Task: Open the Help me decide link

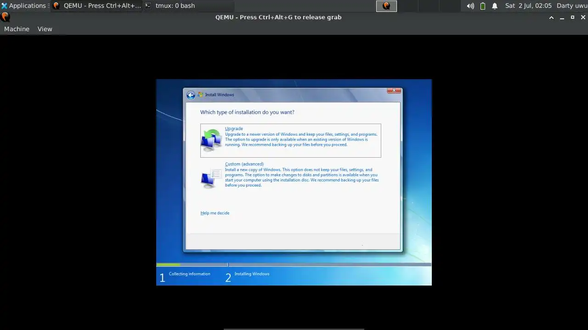Action: tap(215, 213)
